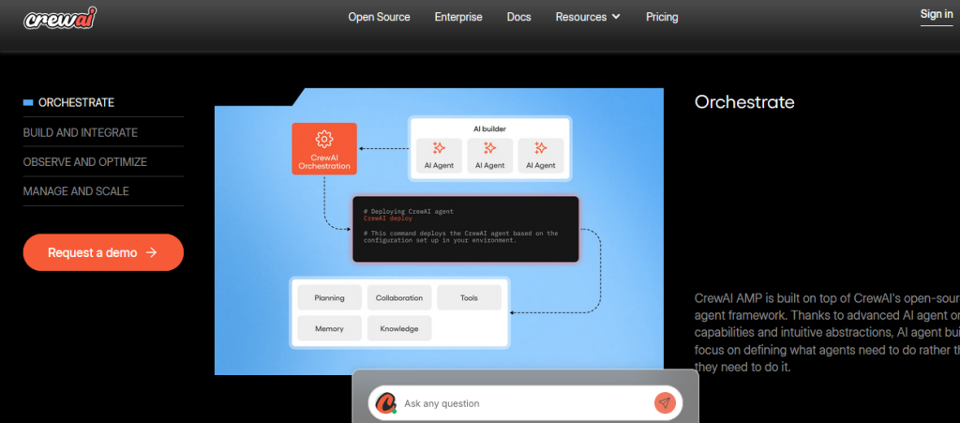Open the Open Source page
960x423 pixels.
[x=379, y=17]
